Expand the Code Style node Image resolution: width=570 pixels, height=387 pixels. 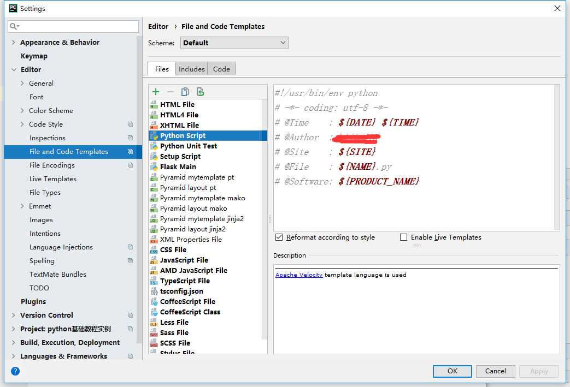[22, 124]
